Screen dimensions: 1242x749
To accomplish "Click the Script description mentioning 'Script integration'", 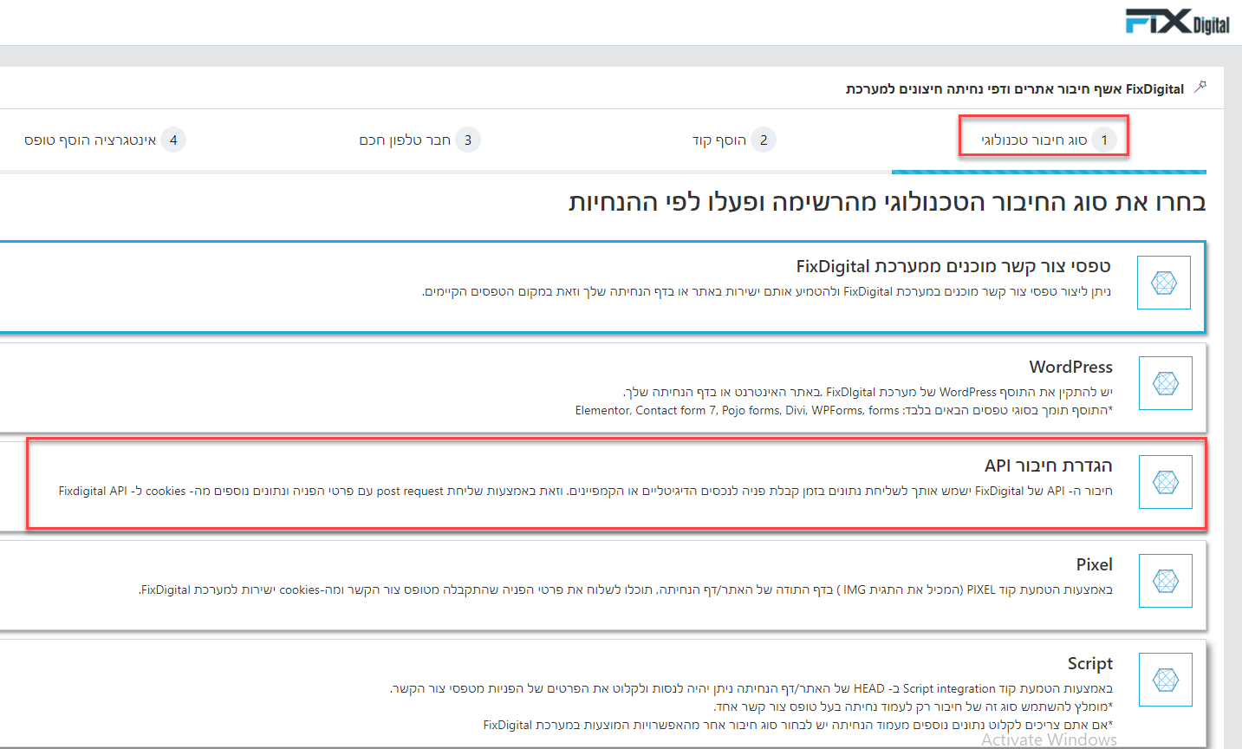I will click(x=751, y=688).
